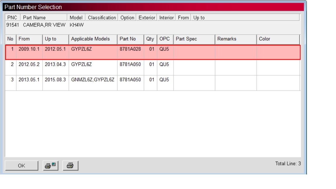Click the Part Spec column header
This screenshot has height=189, width=336.
194,39
